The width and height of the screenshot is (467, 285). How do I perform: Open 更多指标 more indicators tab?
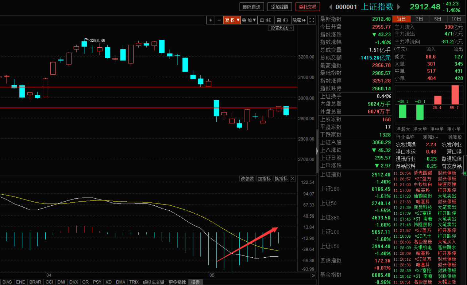pos(177,282)
